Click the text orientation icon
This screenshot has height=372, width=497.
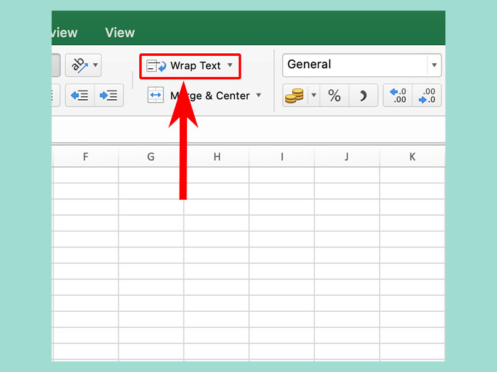(x=79, y=64)
